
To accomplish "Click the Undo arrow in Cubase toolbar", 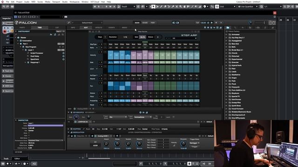I will (4, 6).
